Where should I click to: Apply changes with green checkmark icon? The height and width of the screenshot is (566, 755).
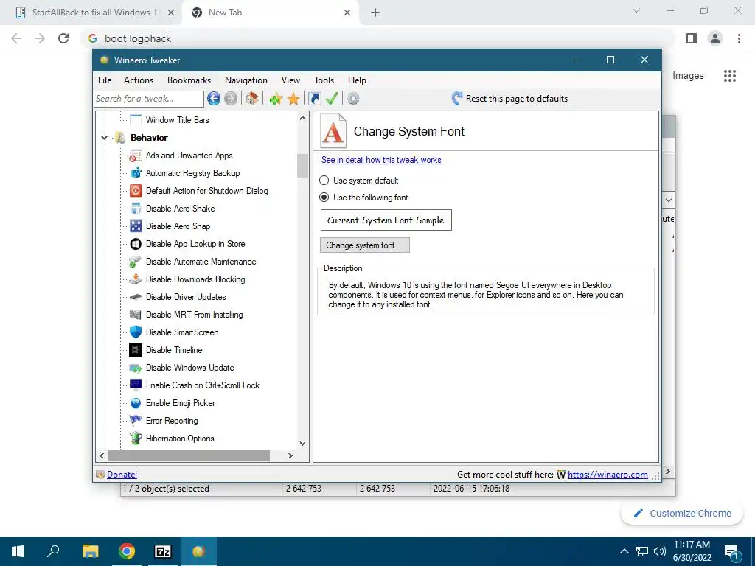point(332,99)
